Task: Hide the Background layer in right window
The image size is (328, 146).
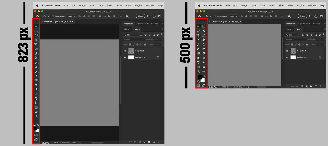Action: (x=287, y=57)
